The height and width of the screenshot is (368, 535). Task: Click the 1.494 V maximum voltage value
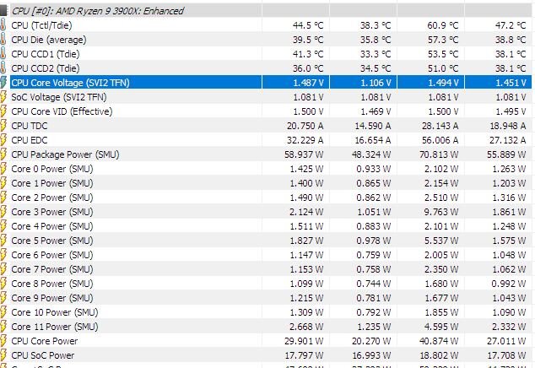443,83
